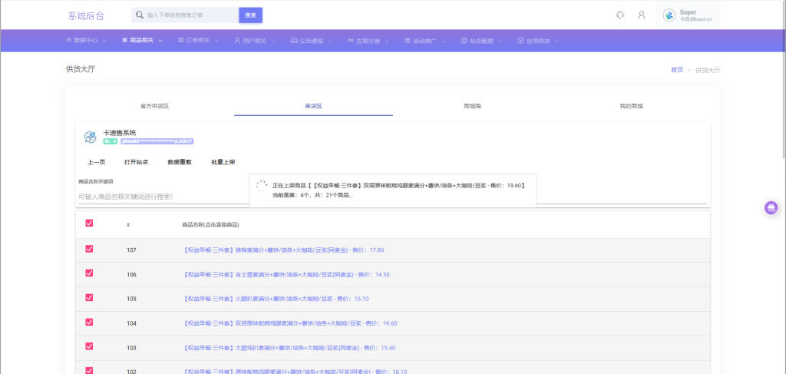Screen dimensions: 786x374
Task: Click the 上一页 button
Action: (96, 162)
